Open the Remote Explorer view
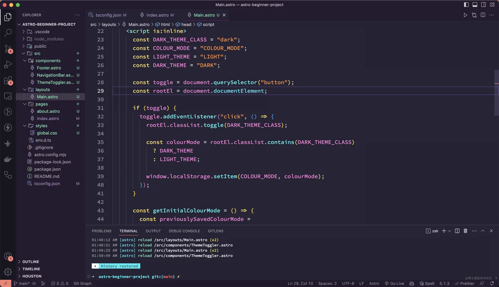The width and height of the screenshot is (499, 287). point(8,96)
